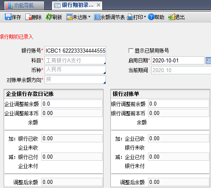Open the 余额调节表 report
Viewport: 211px width, 188px height.
[110, 17]
